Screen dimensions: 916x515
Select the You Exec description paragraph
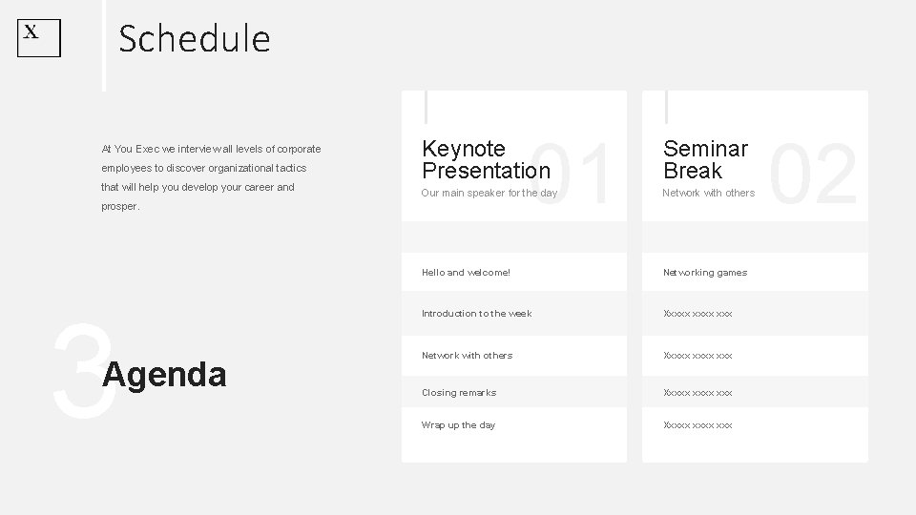(211, 177)
